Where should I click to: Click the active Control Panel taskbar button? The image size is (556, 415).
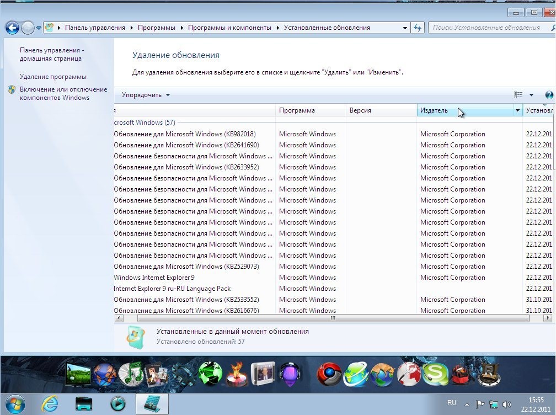pos(152,404)
